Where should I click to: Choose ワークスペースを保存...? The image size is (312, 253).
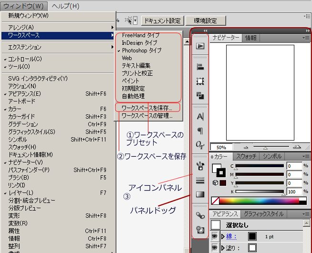point(147,108)
